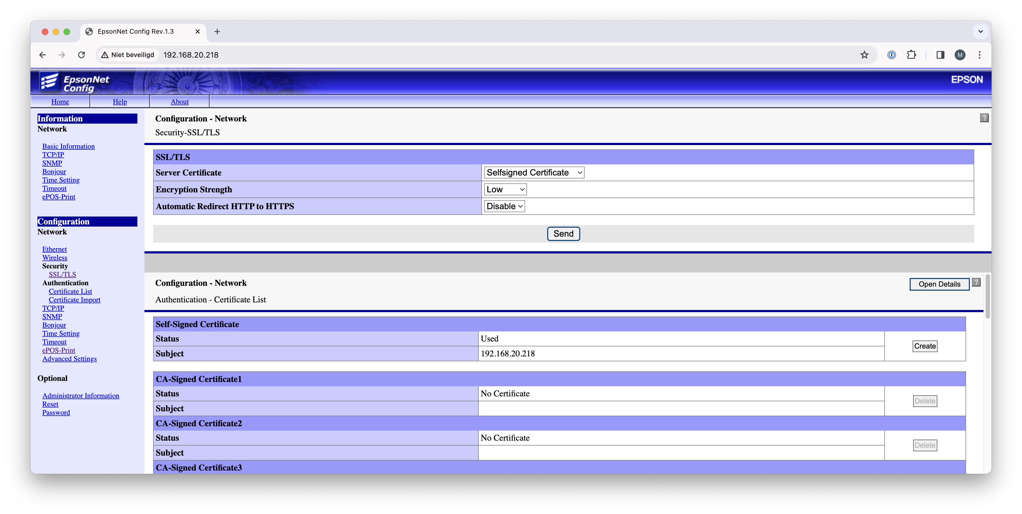Click the CA-Signed Certificate1 header
1022x514 pixels.
[x=559, y=379]
